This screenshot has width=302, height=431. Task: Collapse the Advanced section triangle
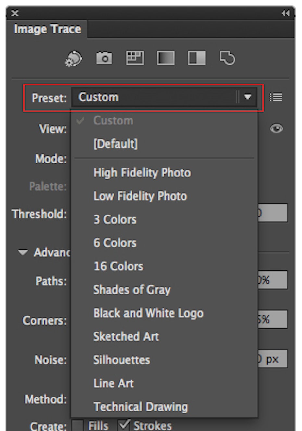pos(23,252)
